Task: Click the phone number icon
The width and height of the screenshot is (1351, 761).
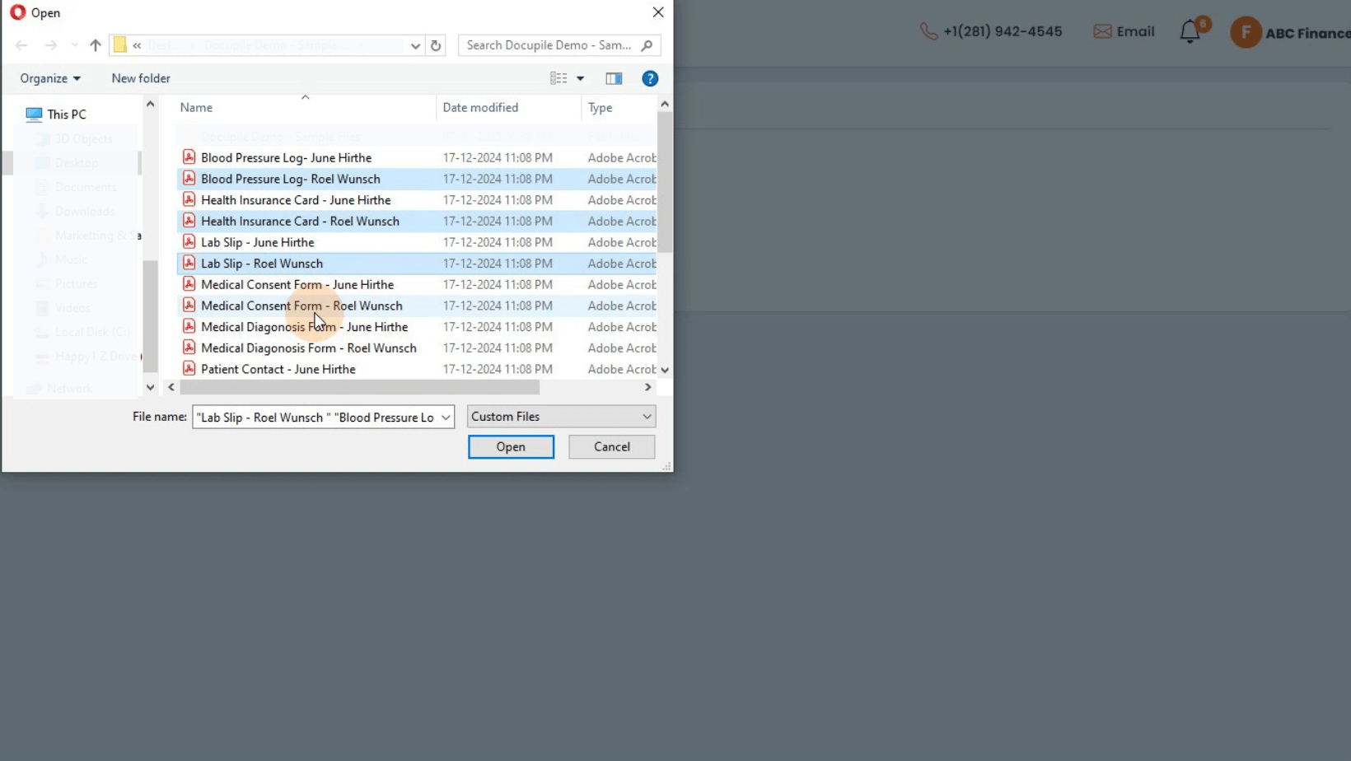Action: point(928,32)
